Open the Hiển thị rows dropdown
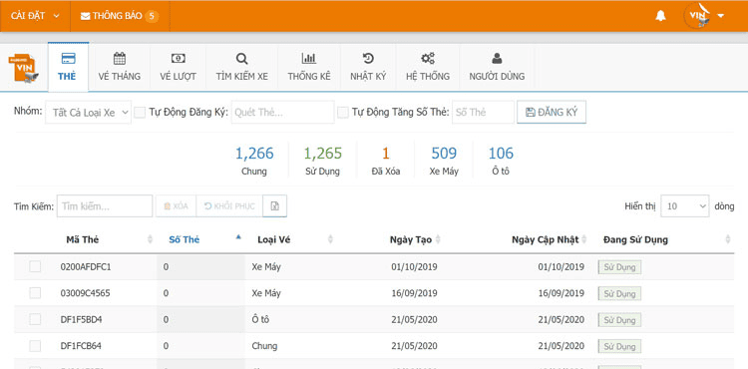748x369 pixels. (684, 206)
